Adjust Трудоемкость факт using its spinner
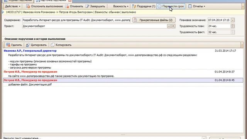Screen dimensions: 247x139 233,32
